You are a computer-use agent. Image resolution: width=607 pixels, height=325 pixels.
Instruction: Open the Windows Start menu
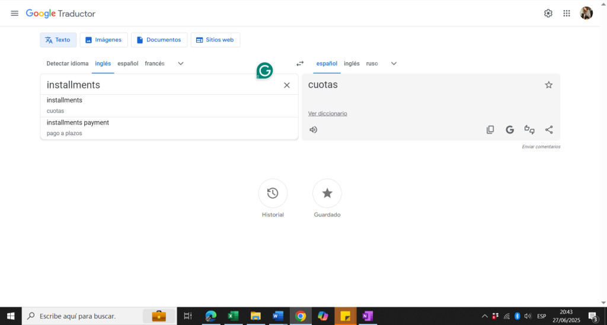11,316
